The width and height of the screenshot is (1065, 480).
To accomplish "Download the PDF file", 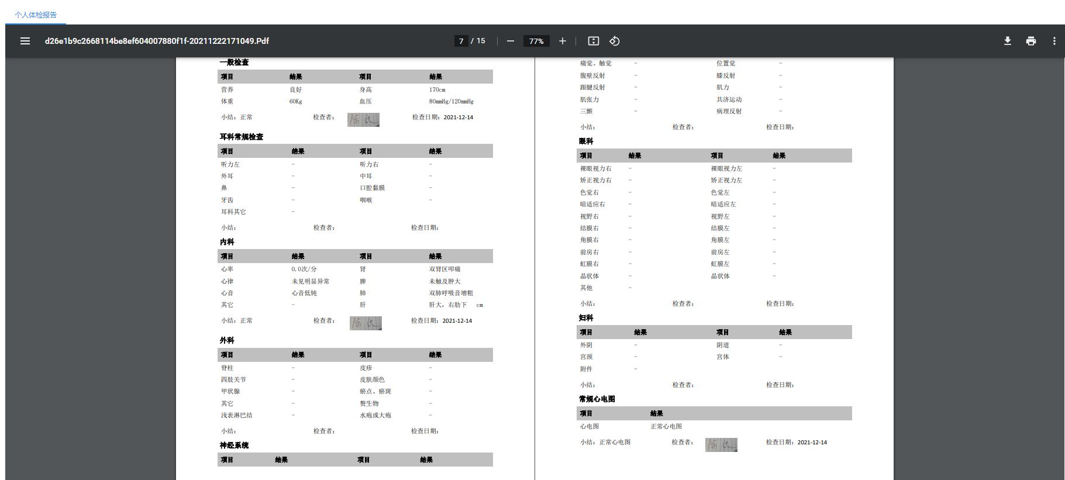I will 1008,41.
